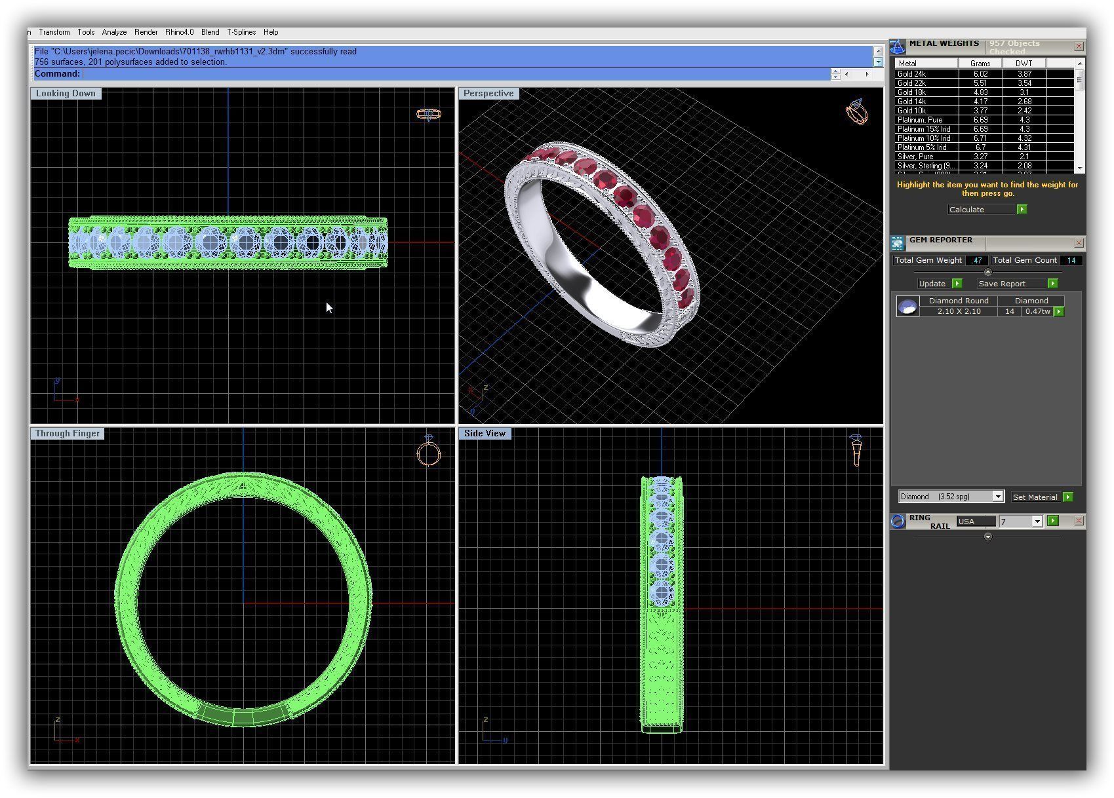Collapse Gem Reporter section with up-arrow handle
Screen dimensions: 1114x798
pos(987,272)
